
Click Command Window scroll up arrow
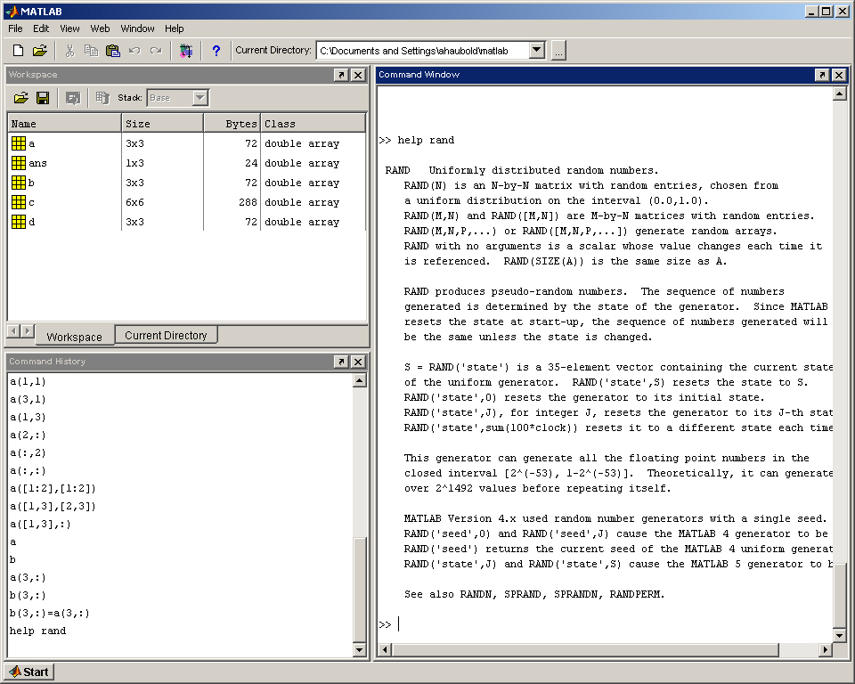(x=839, y=94)
